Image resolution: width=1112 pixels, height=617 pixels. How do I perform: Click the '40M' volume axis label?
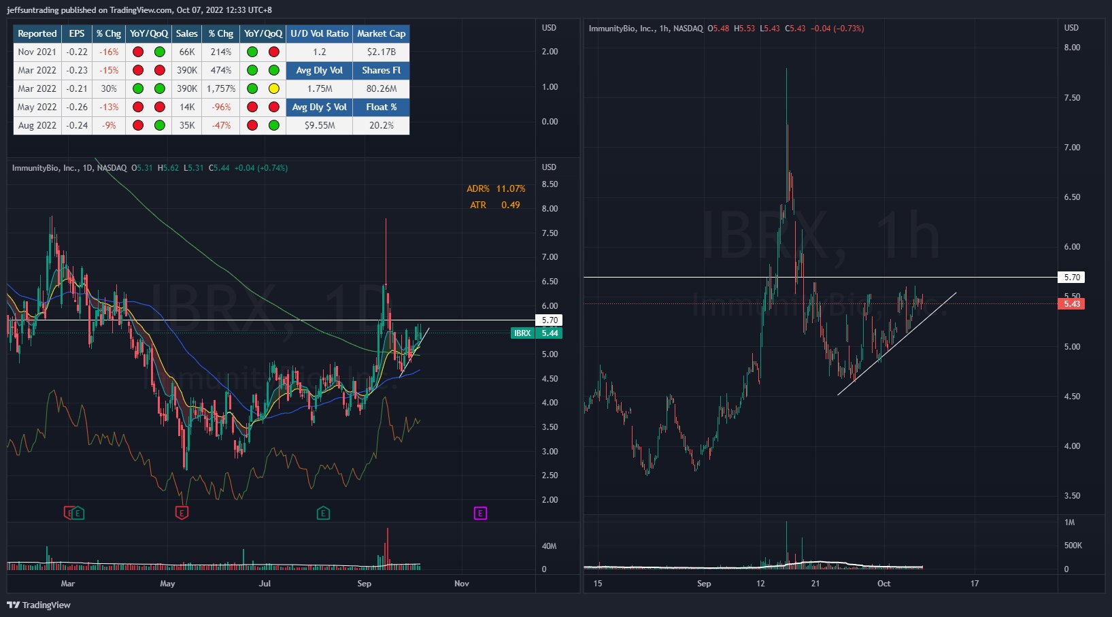pos(549,546)
